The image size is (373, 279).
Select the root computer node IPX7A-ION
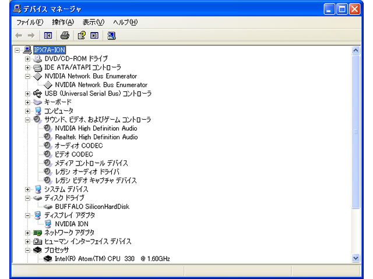[50, 50]
